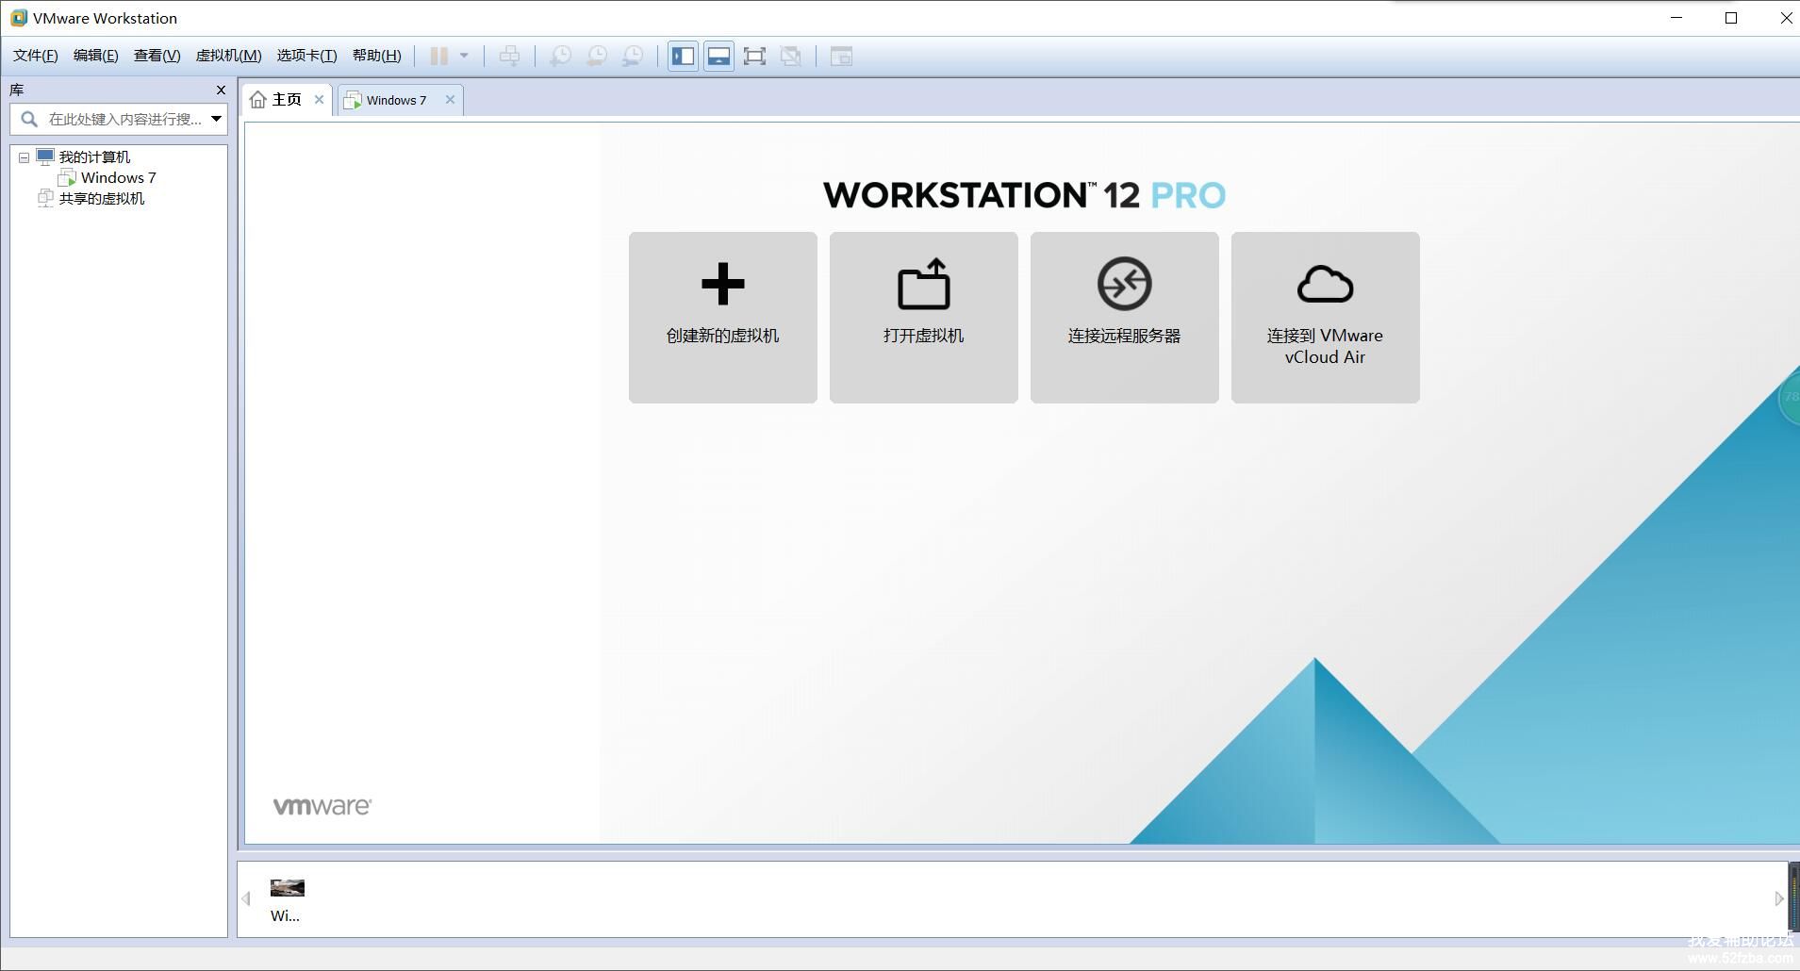The height and width of the screenshot is (971, 1800).
Task: Select 共享的虚拟机 in the library tree
Action: click(x=102, y=198)
